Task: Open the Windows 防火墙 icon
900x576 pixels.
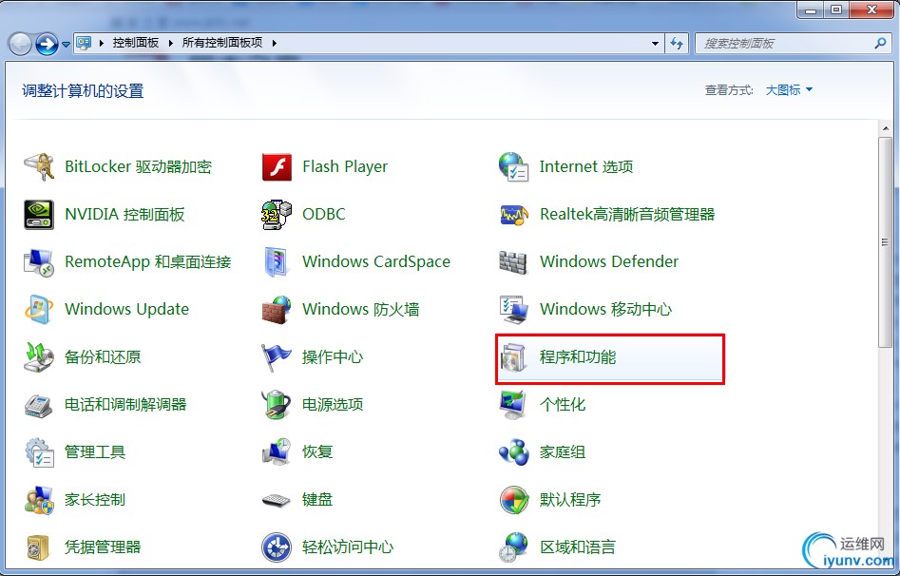Action: point(277,310)
